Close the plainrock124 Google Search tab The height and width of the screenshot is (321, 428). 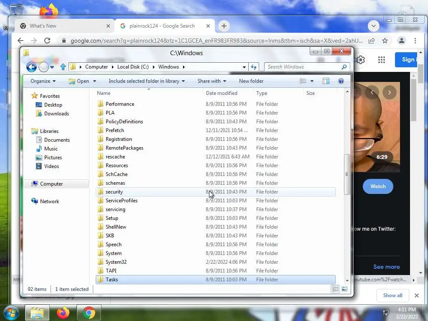[208, 26]
